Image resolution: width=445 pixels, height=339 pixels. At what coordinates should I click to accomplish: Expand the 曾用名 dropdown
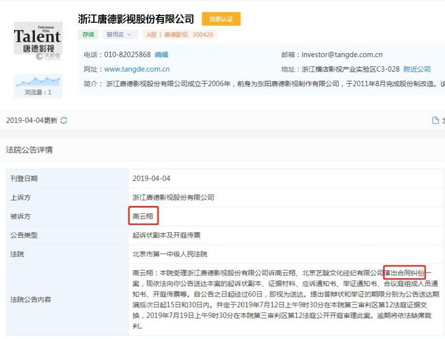point(120,34)
